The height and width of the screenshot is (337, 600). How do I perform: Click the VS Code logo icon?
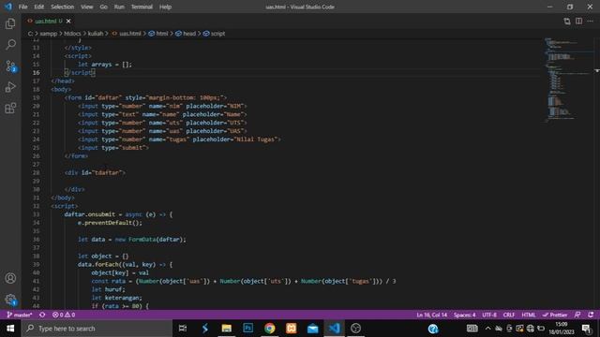point(8,7)
